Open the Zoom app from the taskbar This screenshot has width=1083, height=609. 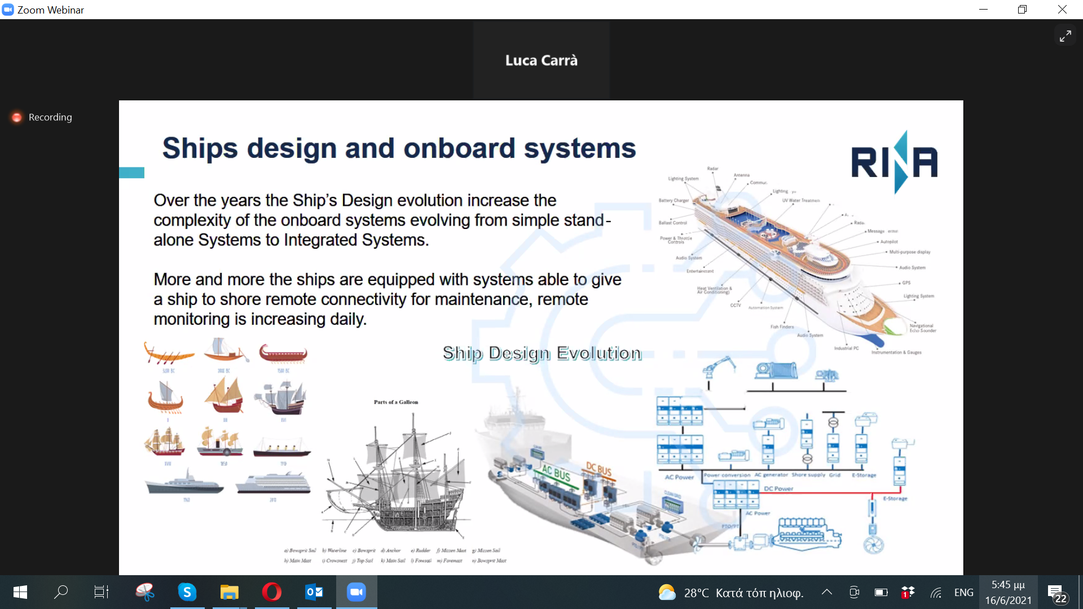[x=356, y=592]
